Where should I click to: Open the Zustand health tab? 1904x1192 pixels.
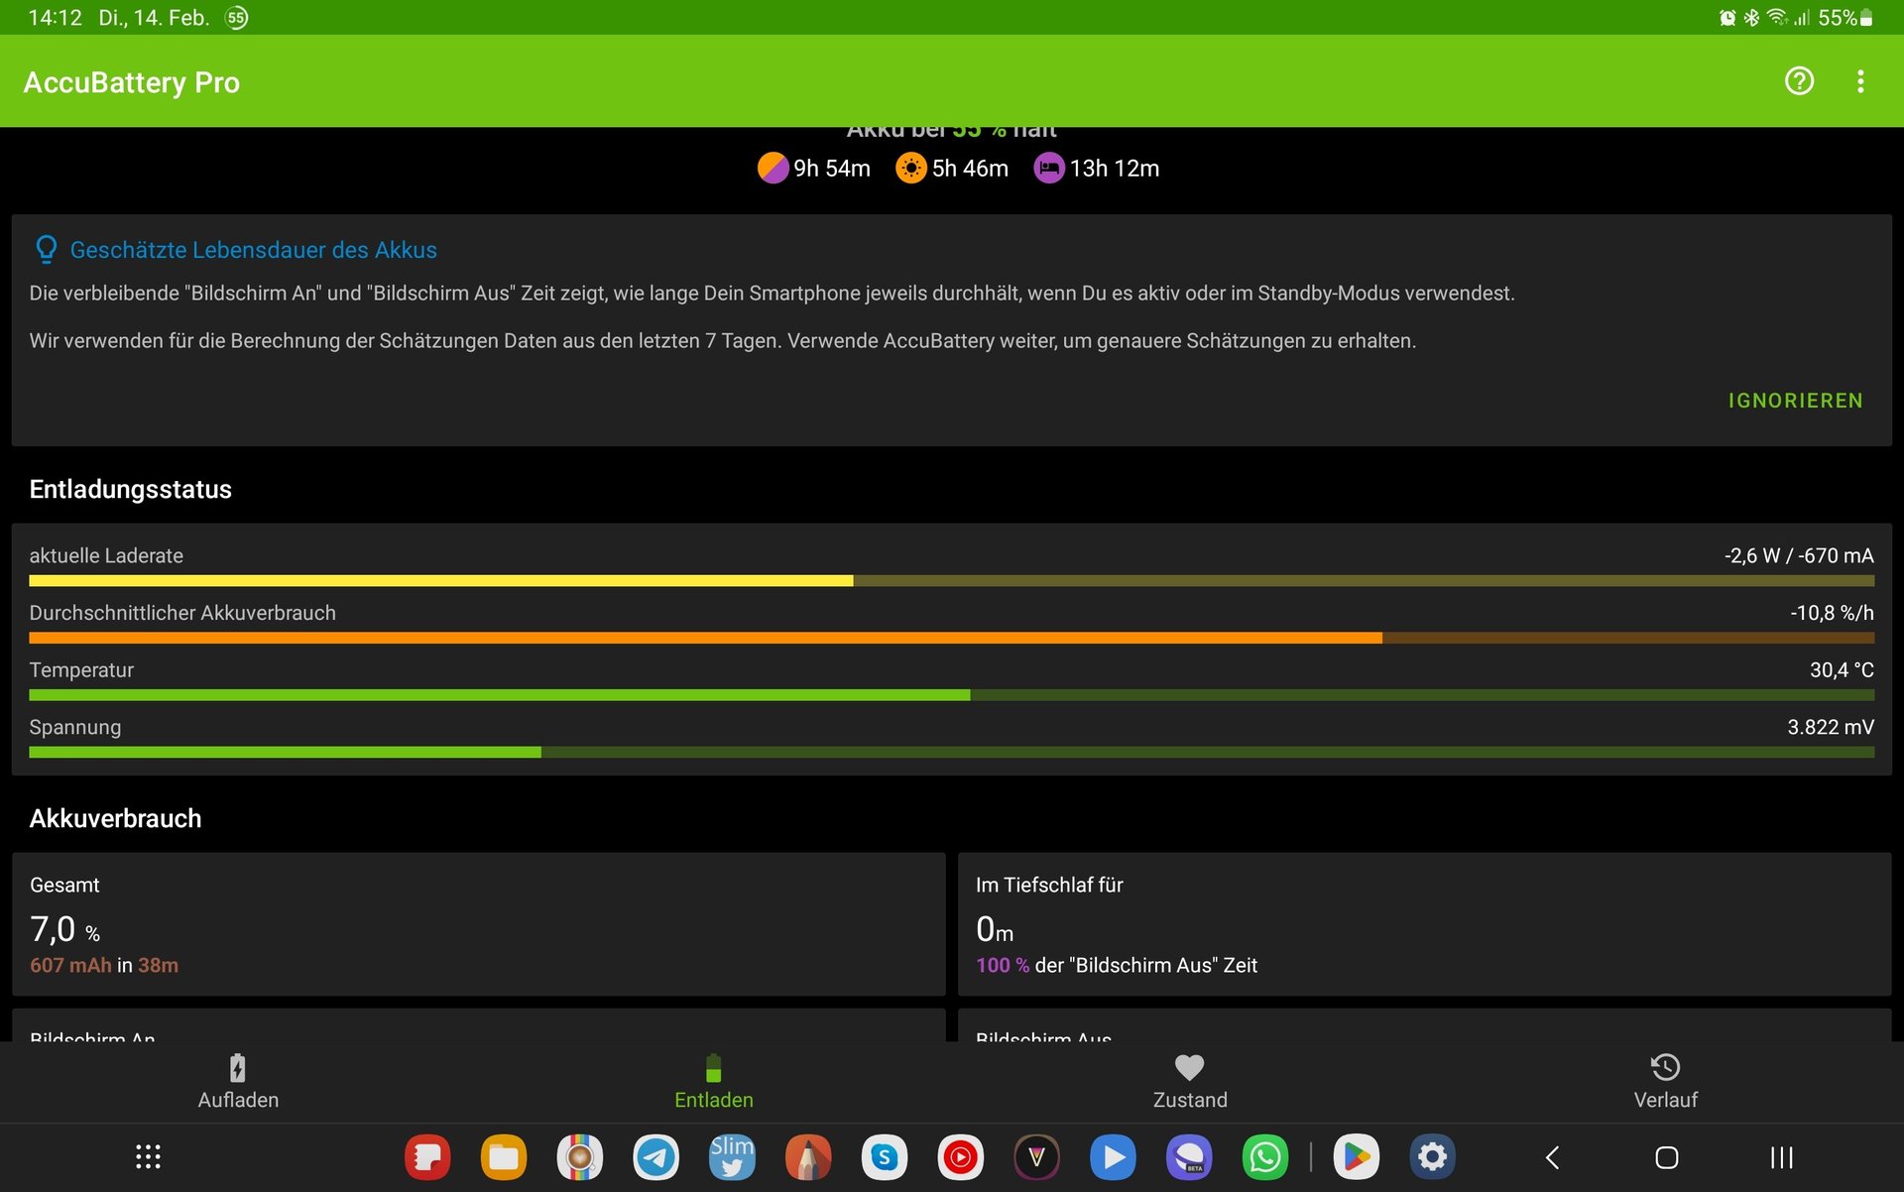tap(1190, 1082)
